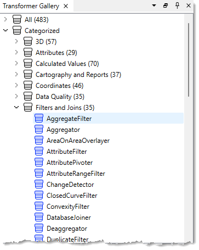Click the AggregateFilter transformer icon

pos(39,118)
